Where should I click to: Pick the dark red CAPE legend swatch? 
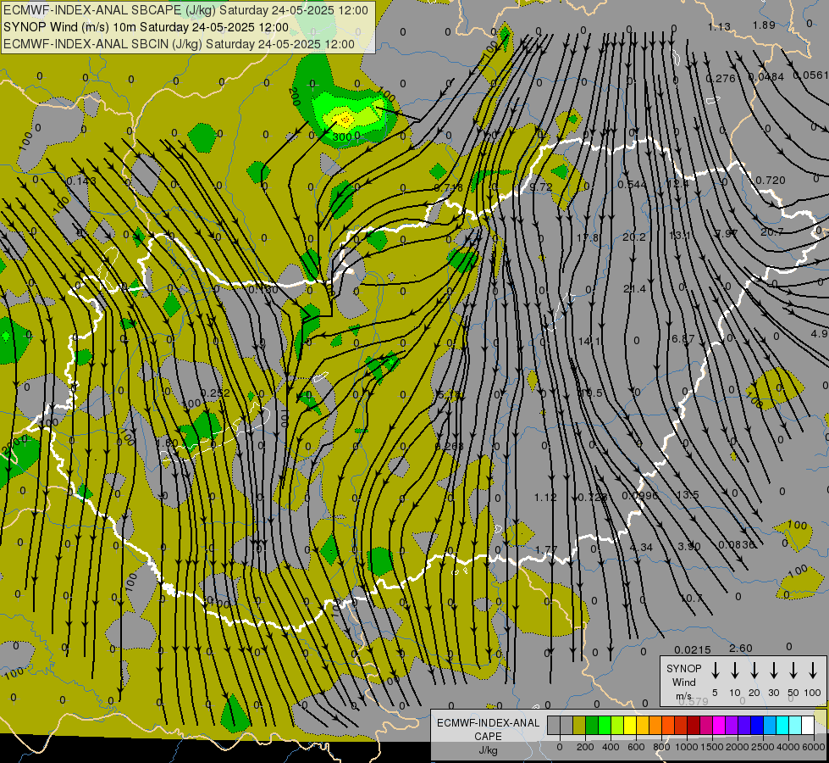tap(694, 725)
